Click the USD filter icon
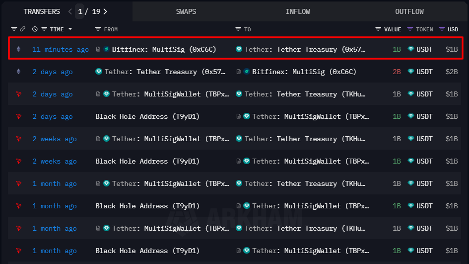 click(442, 29)
